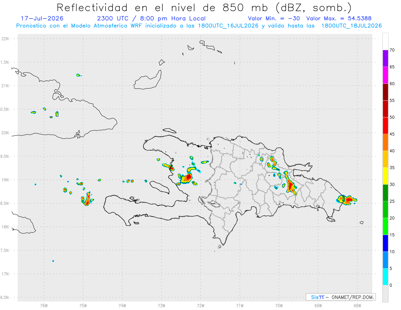Viewport: 401px width, 310px height.
Task: Click valid-until time '1800UTC_18JUL2026'
Action: pos(352,26)
